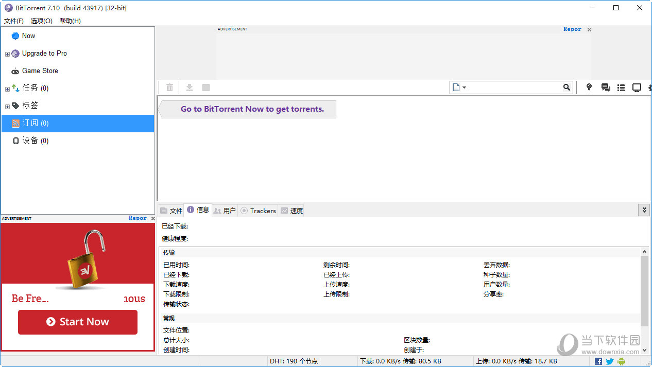Expand the 标签 tree node
The image size is (652, 367).
click(7, 107)
